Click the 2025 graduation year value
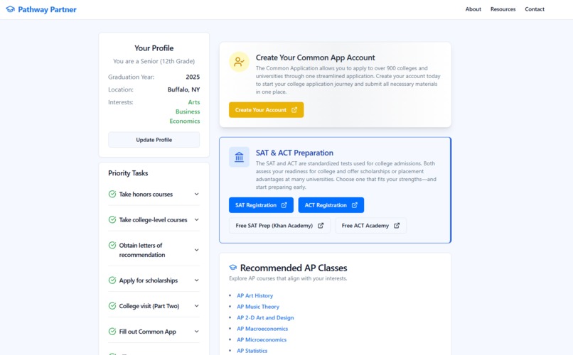Image resolution: width=573 pixels, height=355 pixels. coord(193,77)
